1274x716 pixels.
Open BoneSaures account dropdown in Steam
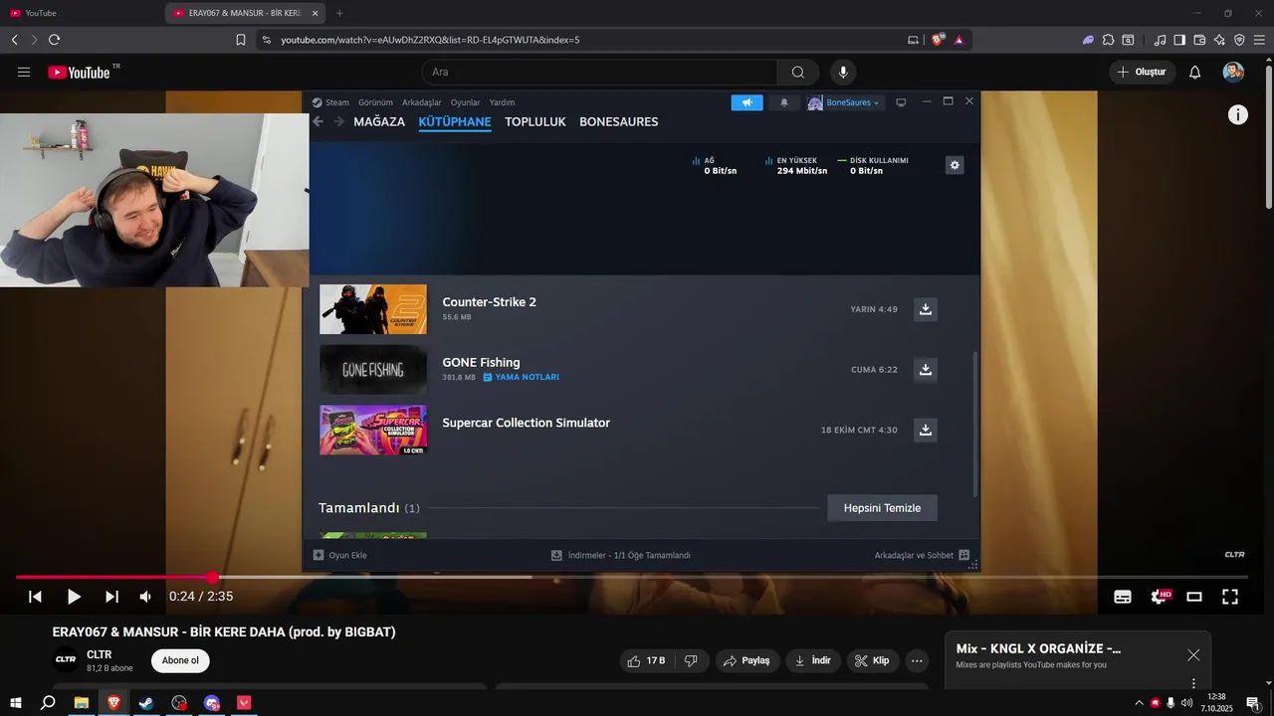(x=844, y=102)
